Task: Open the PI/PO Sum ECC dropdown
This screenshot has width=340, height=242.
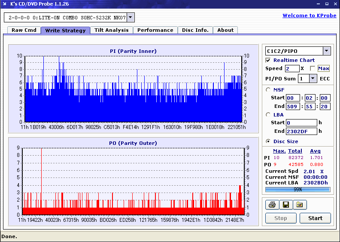Action: coord(312,79)
